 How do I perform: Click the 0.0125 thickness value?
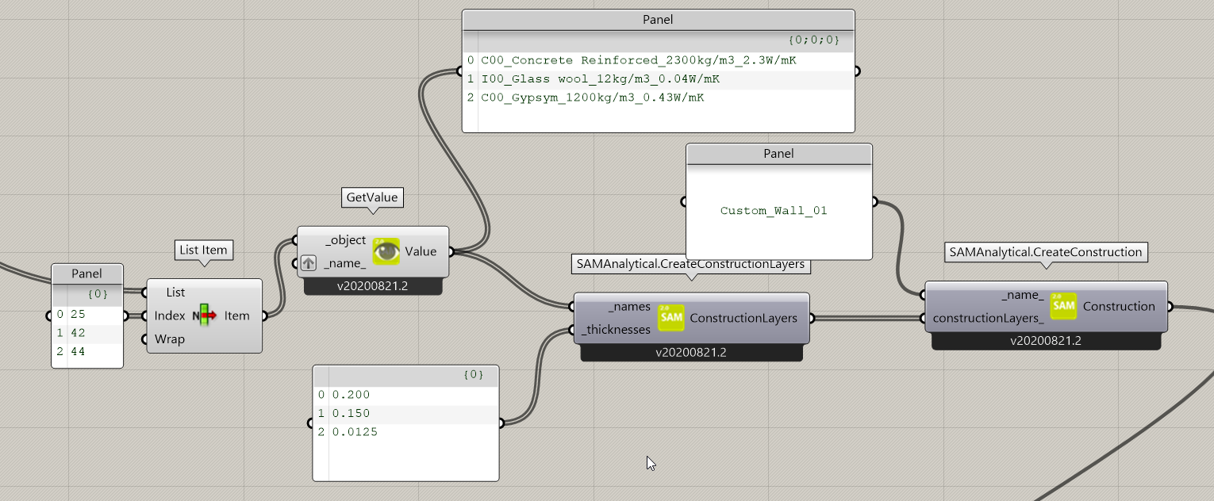pos(355,433)
